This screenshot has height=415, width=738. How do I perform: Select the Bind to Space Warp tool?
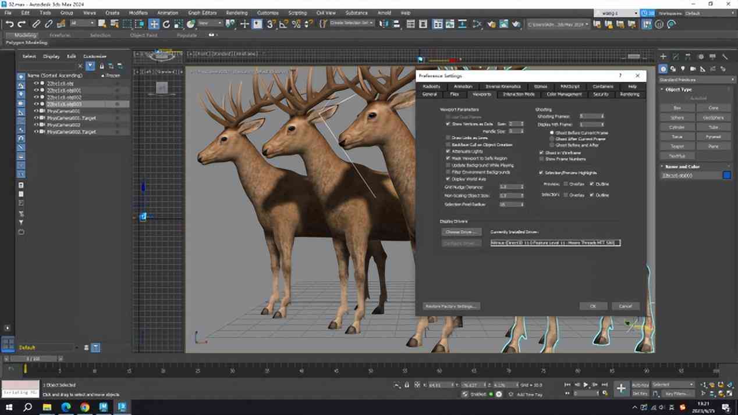61,24
